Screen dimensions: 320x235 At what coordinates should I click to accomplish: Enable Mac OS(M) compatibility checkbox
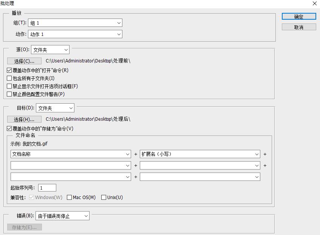point(70,198)
